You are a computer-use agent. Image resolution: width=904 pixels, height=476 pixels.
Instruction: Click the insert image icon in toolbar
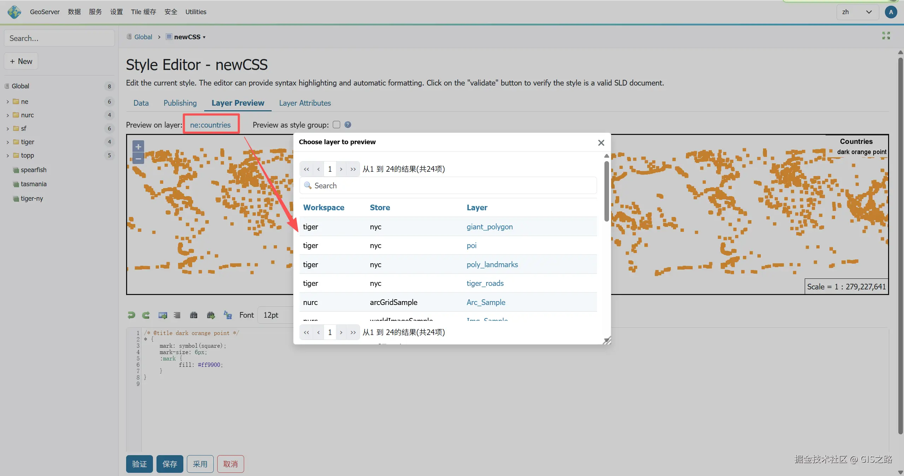point(163,315)
